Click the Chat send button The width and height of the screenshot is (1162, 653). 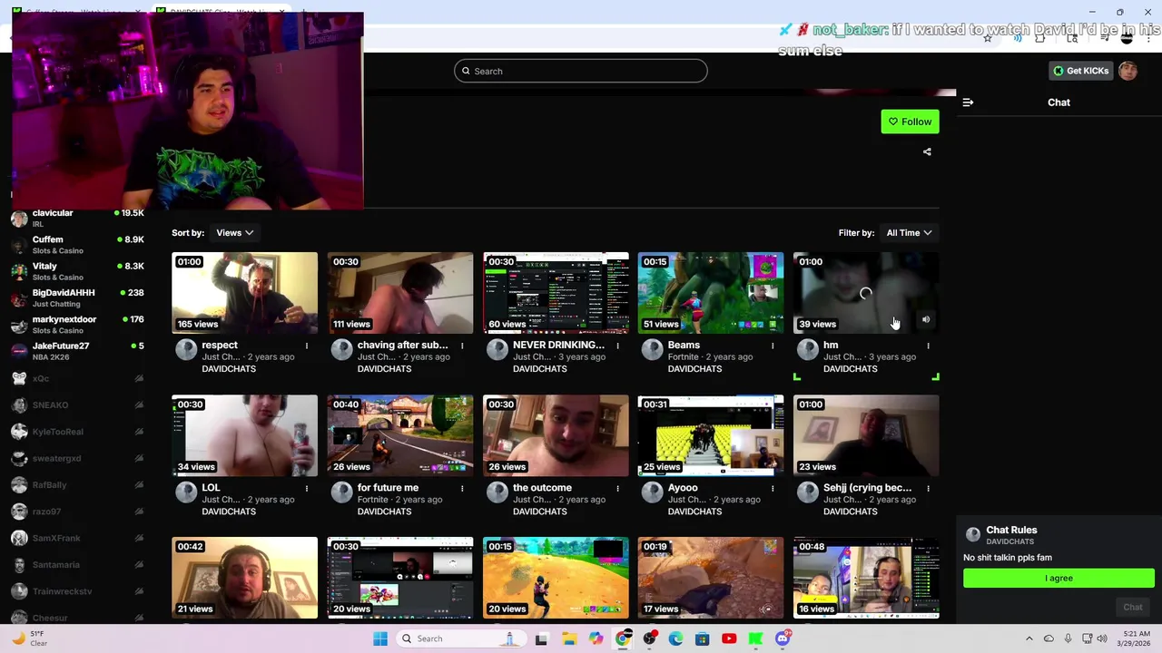coord(1132,608)
